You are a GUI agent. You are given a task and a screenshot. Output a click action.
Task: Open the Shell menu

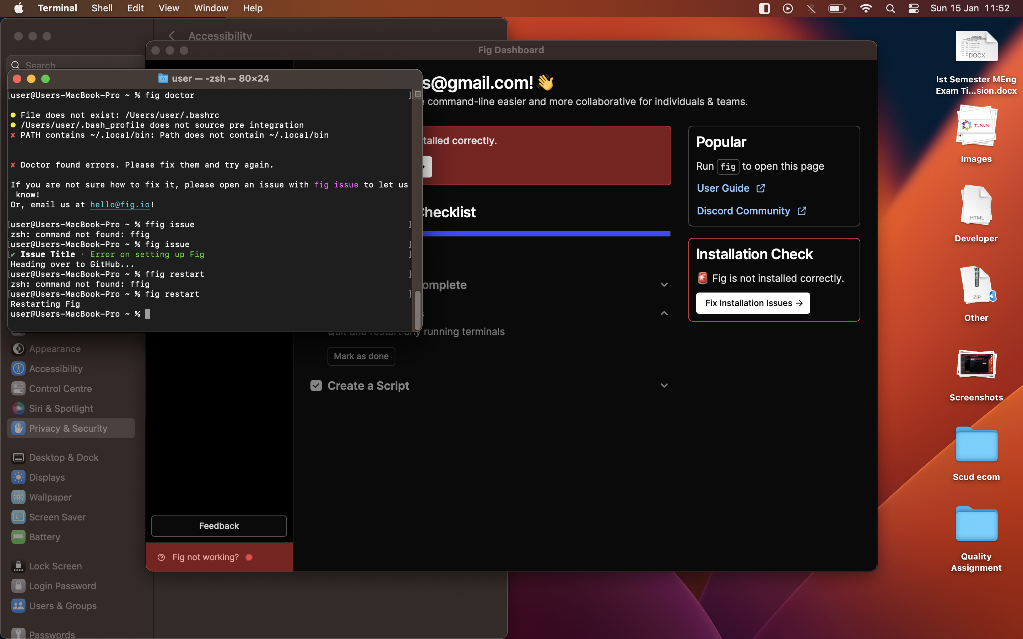(x=102, y=8)
